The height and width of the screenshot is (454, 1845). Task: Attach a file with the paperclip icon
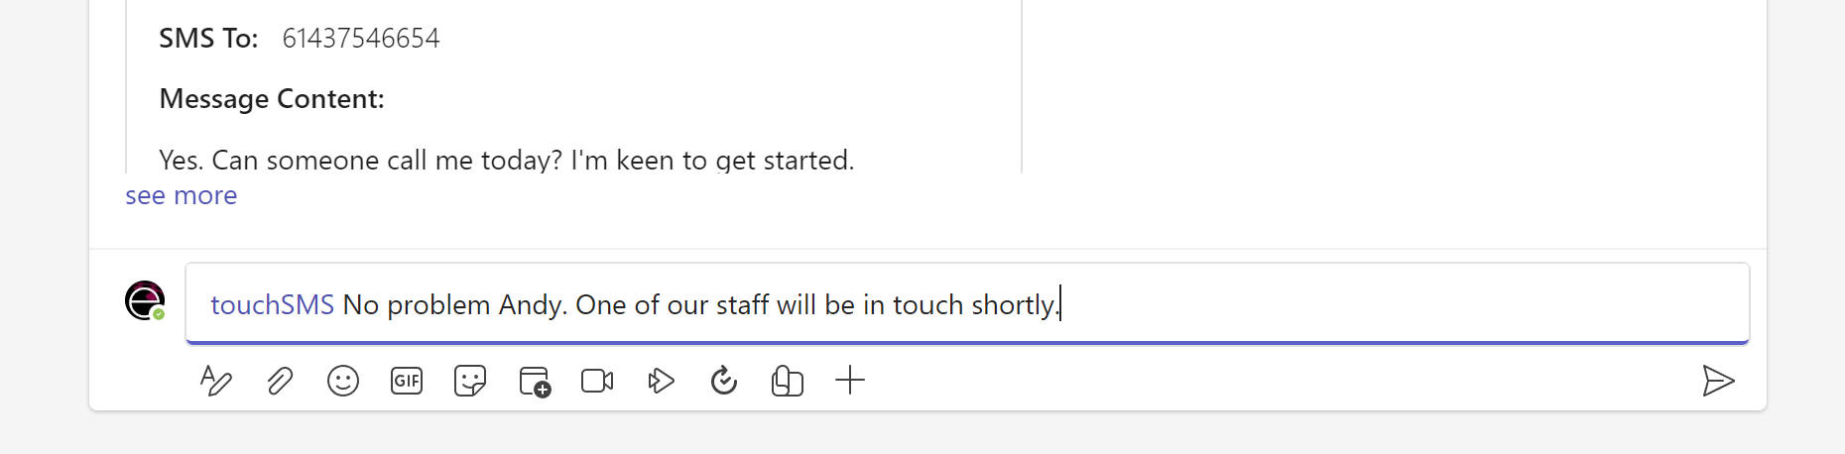click(x=280, y=381)
